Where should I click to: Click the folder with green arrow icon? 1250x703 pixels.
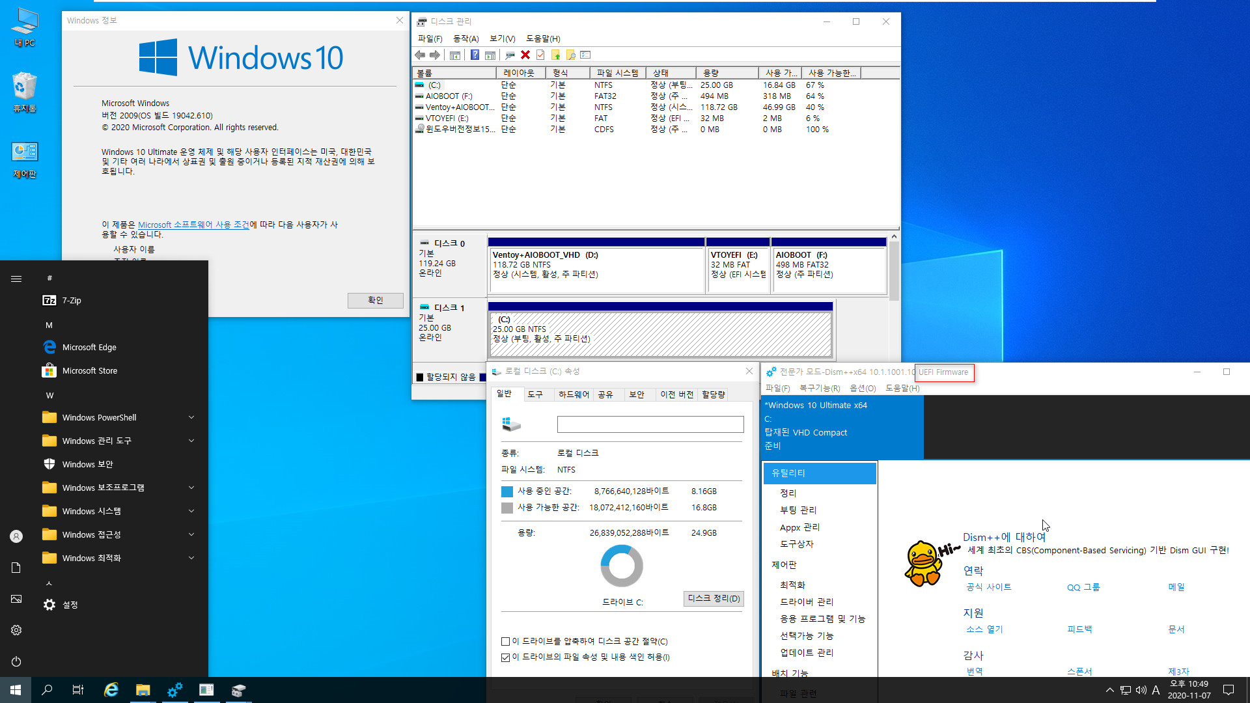555,55
